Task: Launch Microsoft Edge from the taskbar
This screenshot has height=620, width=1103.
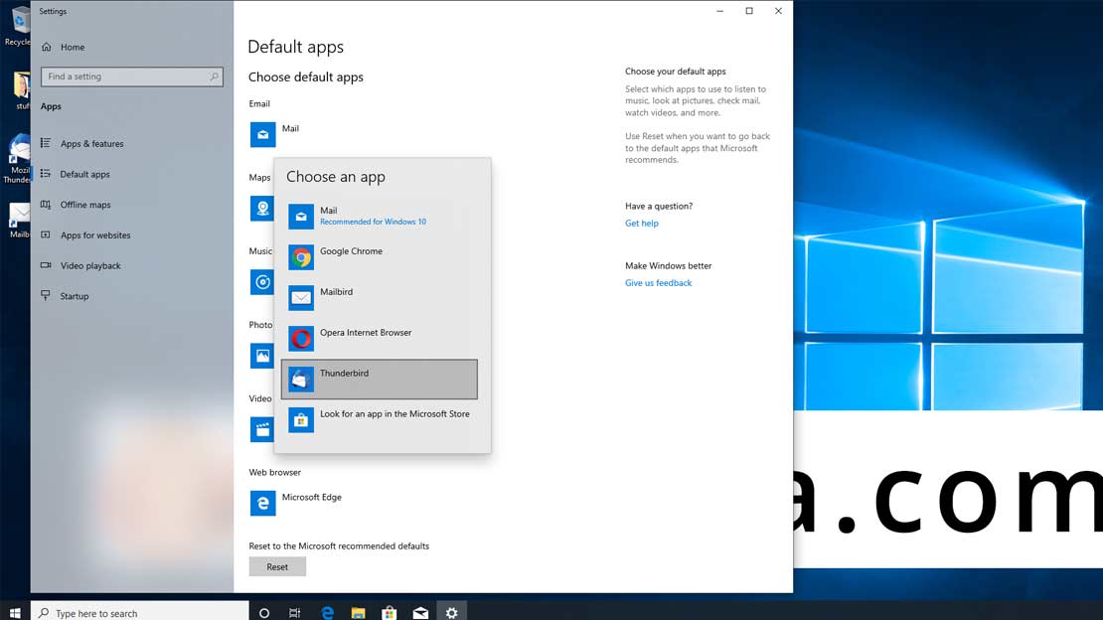Action: click(x=327, y=612)
